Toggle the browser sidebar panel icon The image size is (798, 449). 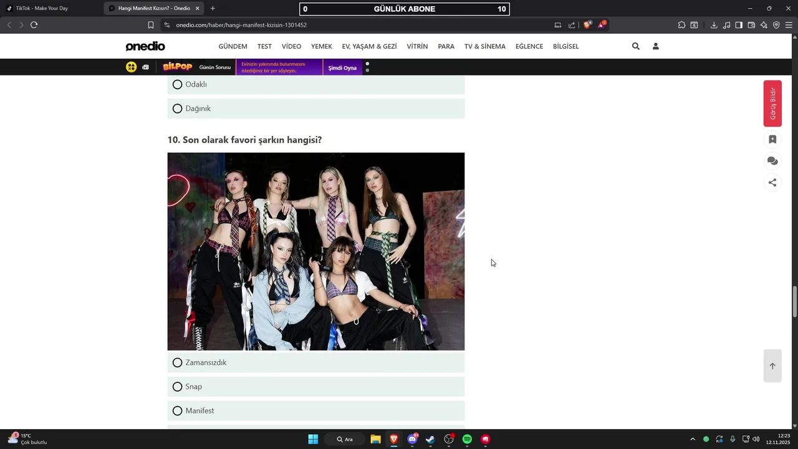[739, 25]
